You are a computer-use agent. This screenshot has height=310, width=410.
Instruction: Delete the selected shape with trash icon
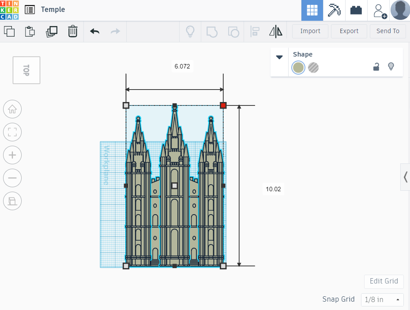point(73,31)
